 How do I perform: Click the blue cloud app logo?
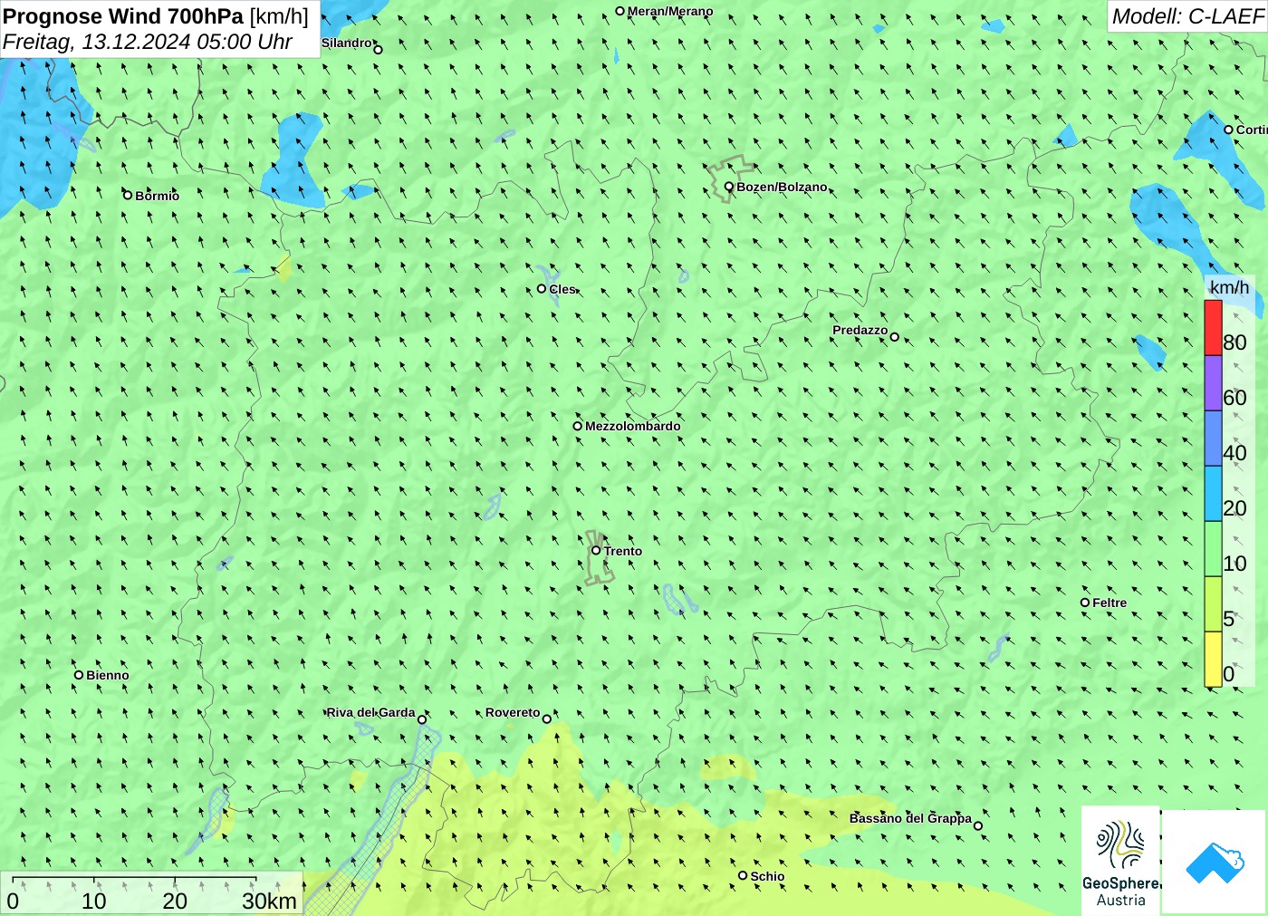point(1215,862)
